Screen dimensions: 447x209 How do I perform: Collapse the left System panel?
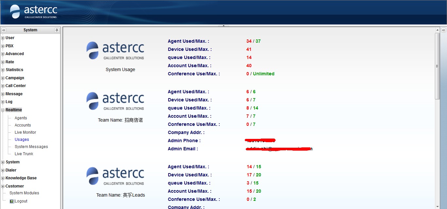pyautogui.click(x=4, y=30)
